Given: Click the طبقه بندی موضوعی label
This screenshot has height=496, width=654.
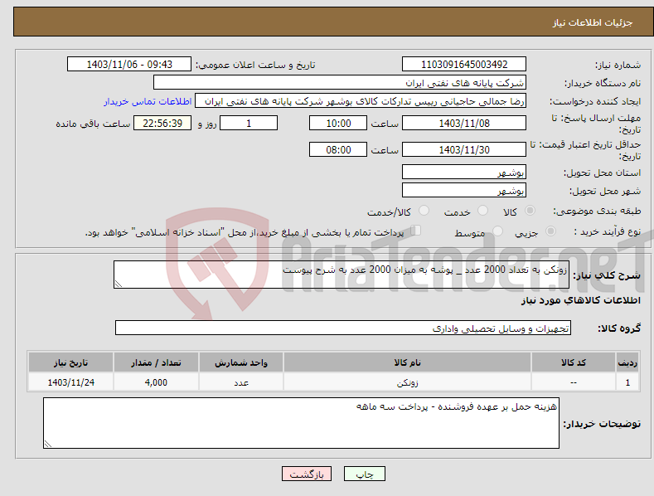Looking at the screenshot, I should (598, 212).
